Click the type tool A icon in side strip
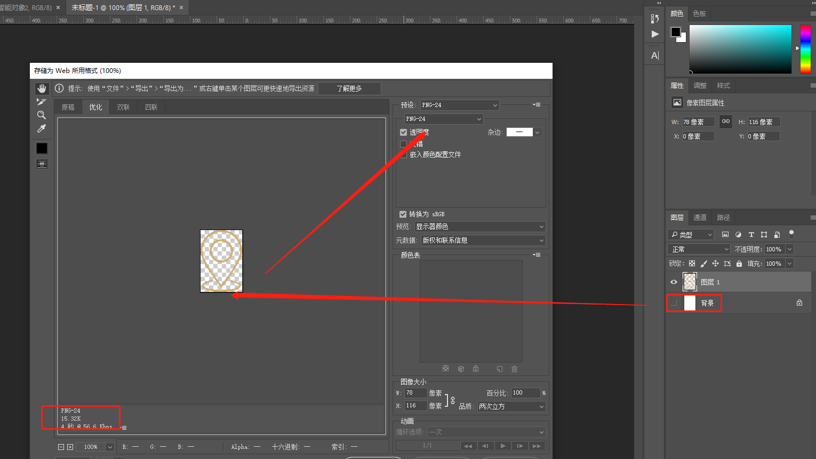Screen dimensions: 816x459 point(655,55)
